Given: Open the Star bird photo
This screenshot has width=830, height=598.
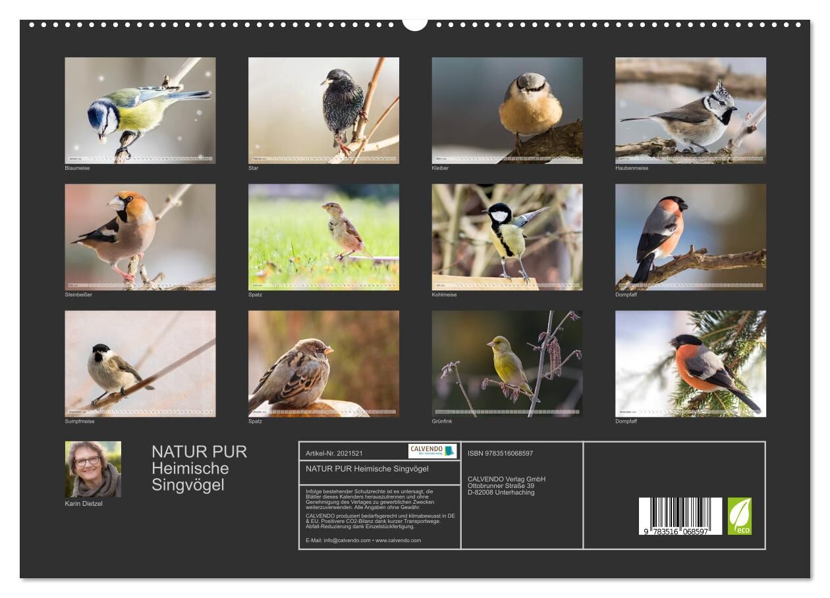Looking at the screenshot, I should click(323, 110).
